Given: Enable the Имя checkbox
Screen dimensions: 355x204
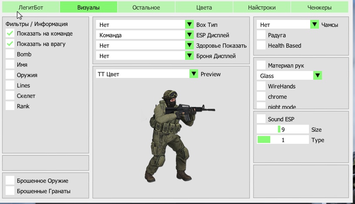Looking at the screenshot, I should coord(10,65).
